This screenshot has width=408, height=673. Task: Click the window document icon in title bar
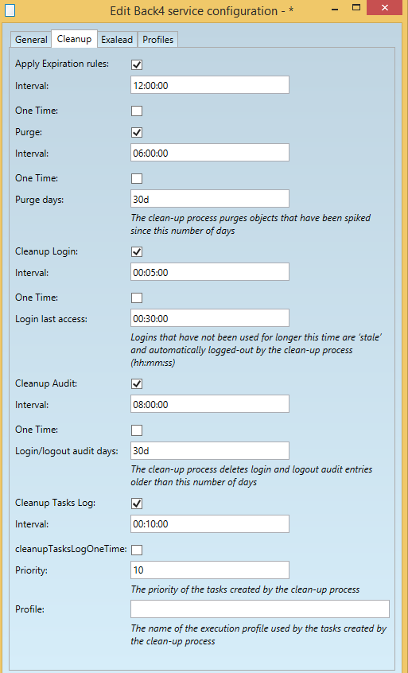(10, 10)
